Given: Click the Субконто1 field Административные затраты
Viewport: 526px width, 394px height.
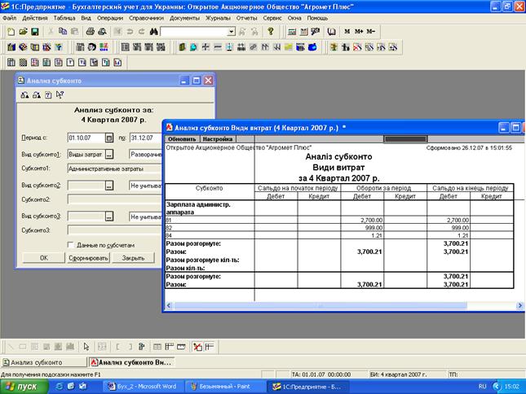Looking at the screenshot, I should coord(115,169).
